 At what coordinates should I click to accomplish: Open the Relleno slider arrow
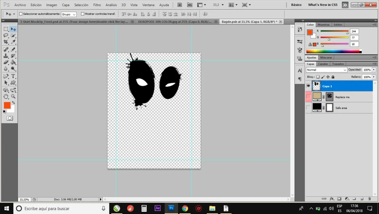(x=374, y=77)
